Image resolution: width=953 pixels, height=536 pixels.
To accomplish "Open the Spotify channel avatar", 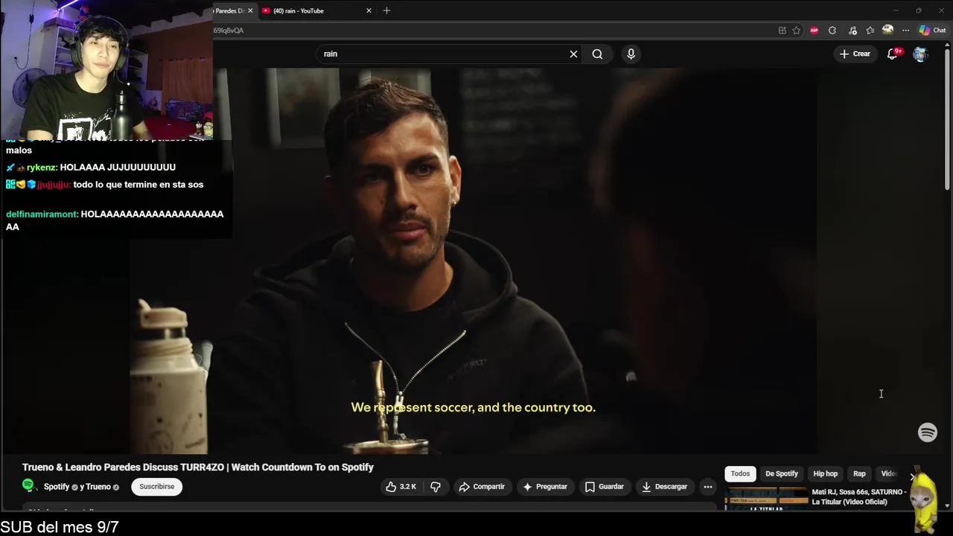I will click(x=28, y=486).
